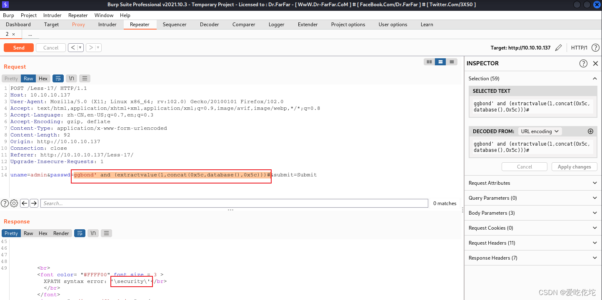Expand Request Attributes section

click(x=533, y=183)
